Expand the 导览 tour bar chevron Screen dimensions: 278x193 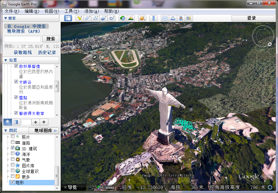point(66,187)
